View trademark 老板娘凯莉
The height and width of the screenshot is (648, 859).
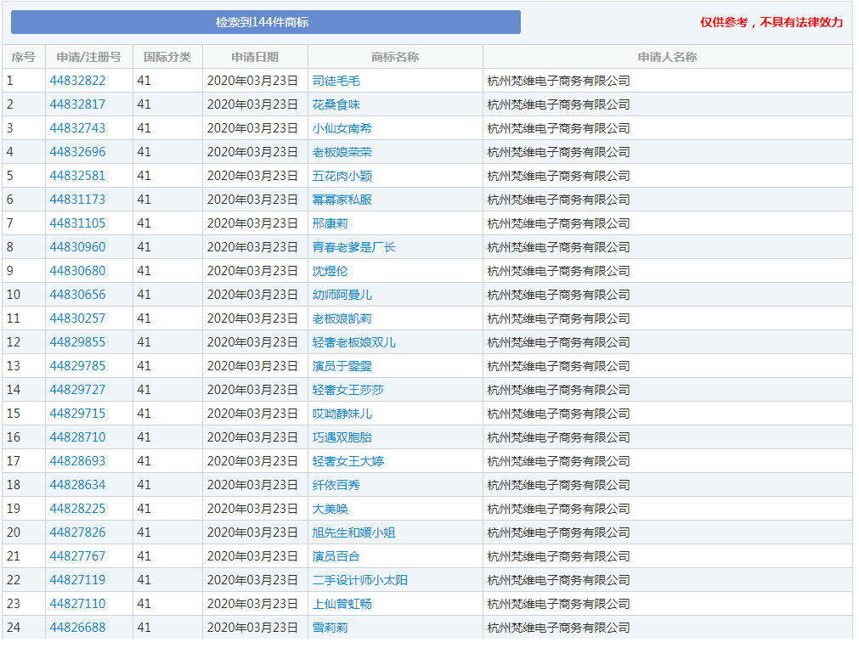[x=342, y=318]
